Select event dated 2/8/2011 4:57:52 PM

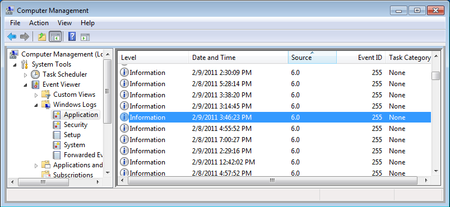click(275, 173)
